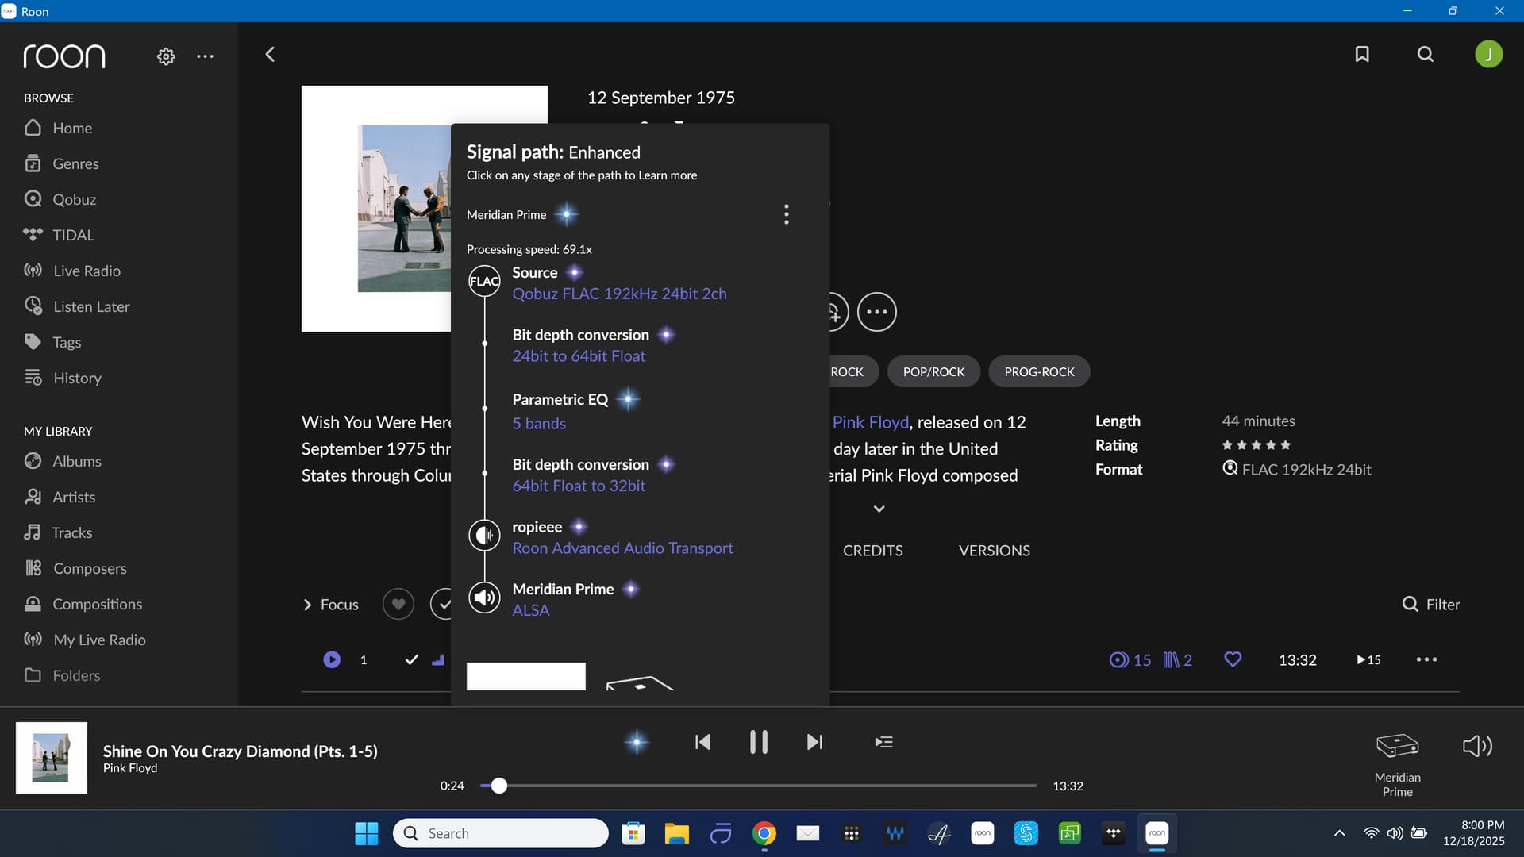Click the bookmark icon in top bar
This screenshot has width=1524, height=857.
[x=1362, y=54]
